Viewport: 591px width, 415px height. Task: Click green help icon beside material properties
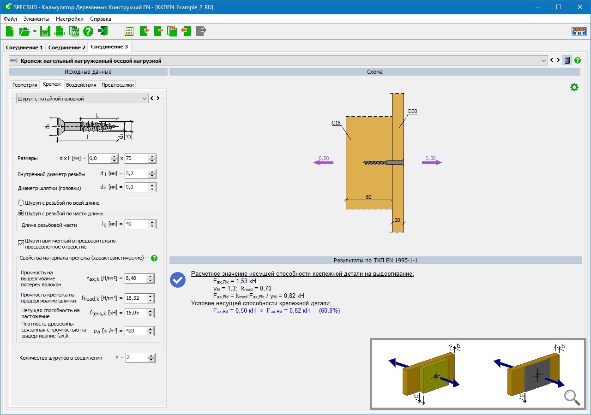(154, 258)
